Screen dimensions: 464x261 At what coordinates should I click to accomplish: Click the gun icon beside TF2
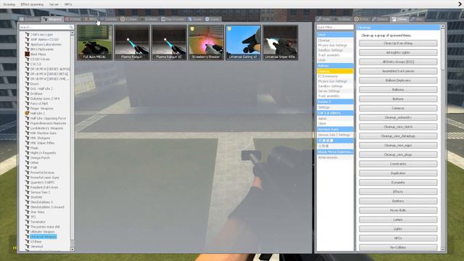[28, 217]
